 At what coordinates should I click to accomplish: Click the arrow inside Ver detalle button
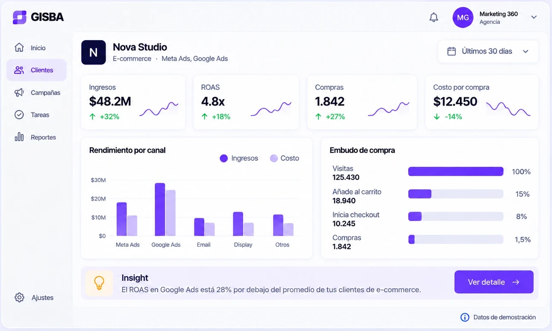[x=516, y=282]
